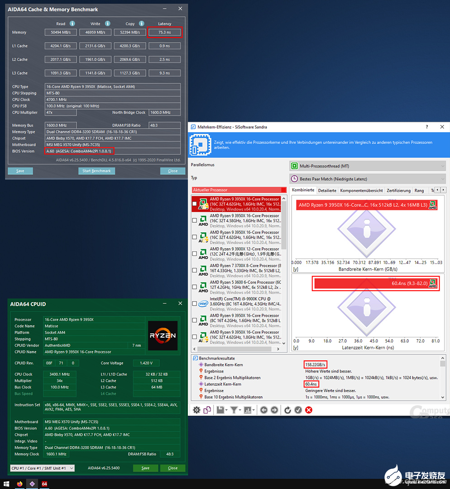Switch to the Komponentenübersicht tab
450x489 pixels.
(x=361, y=191)
